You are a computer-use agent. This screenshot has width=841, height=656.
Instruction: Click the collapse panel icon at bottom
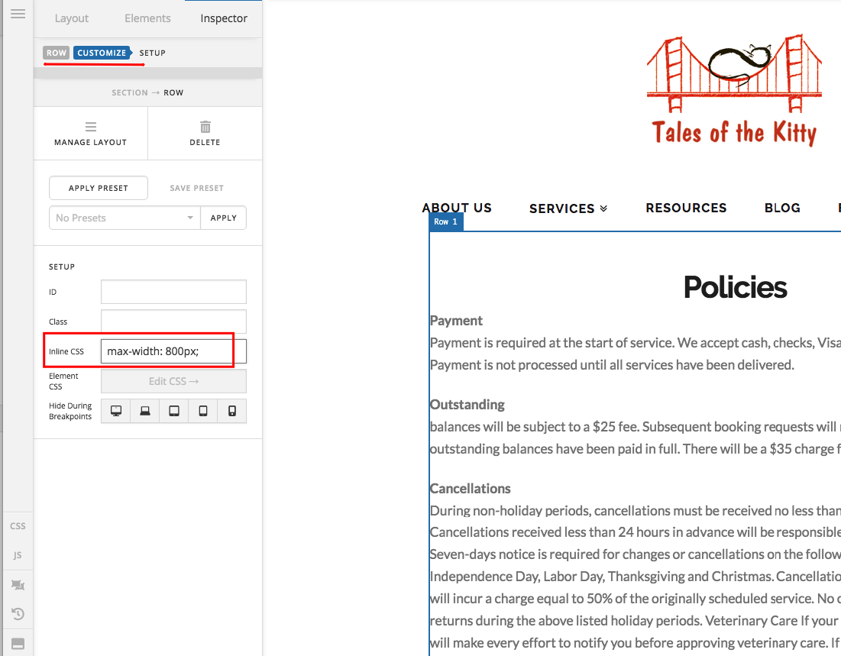18,644
